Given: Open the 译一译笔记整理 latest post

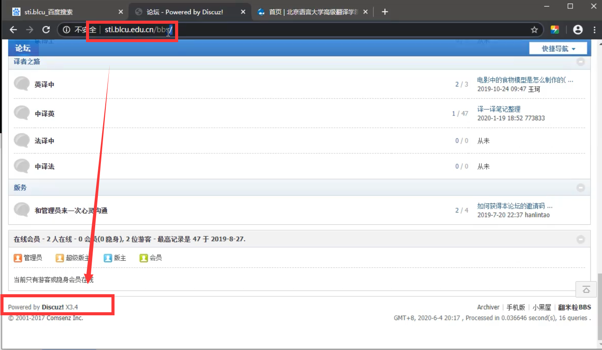Looking at the screenshot, I should [x=498, y=109].
